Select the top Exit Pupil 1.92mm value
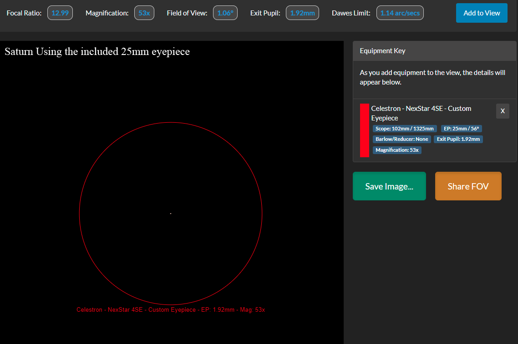This screenshot has height=344, width=518. coord(303,13)
